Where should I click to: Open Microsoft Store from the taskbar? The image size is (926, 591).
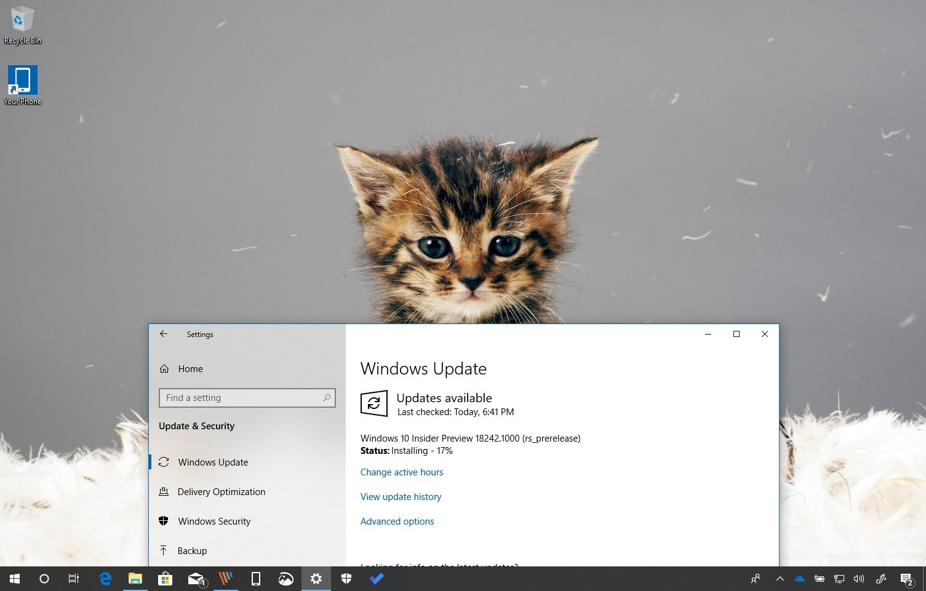[165, 579]
